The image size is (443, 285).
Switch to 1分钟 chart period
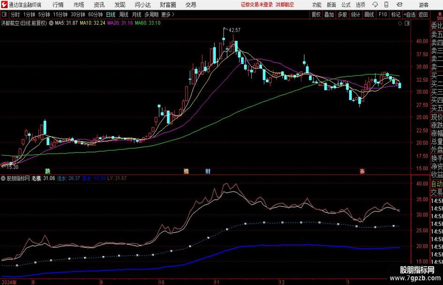point(29,15)
